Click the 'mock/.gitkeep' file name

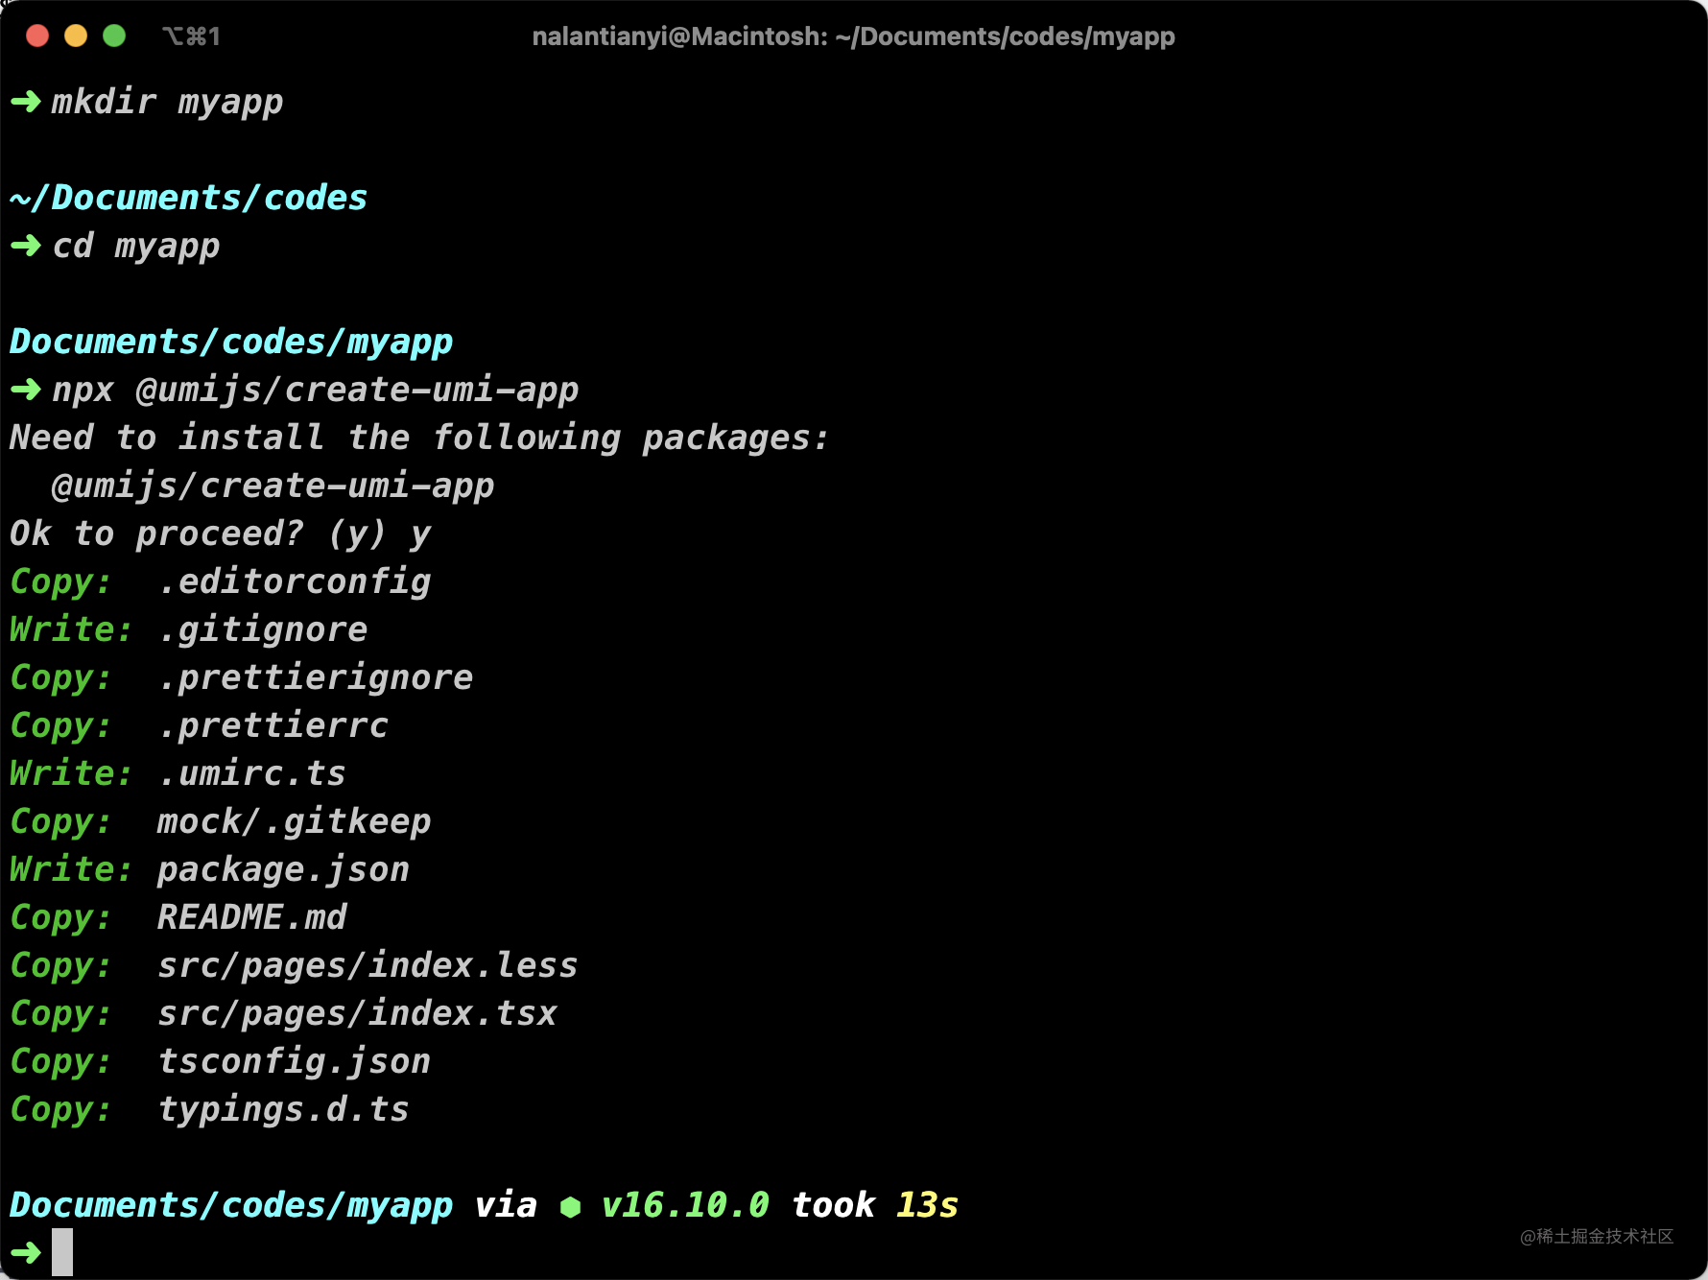(294, 821)
